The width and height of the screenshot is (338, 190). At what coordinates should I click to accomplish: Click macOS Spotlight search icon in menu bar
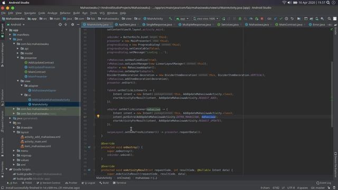point(328,2)
